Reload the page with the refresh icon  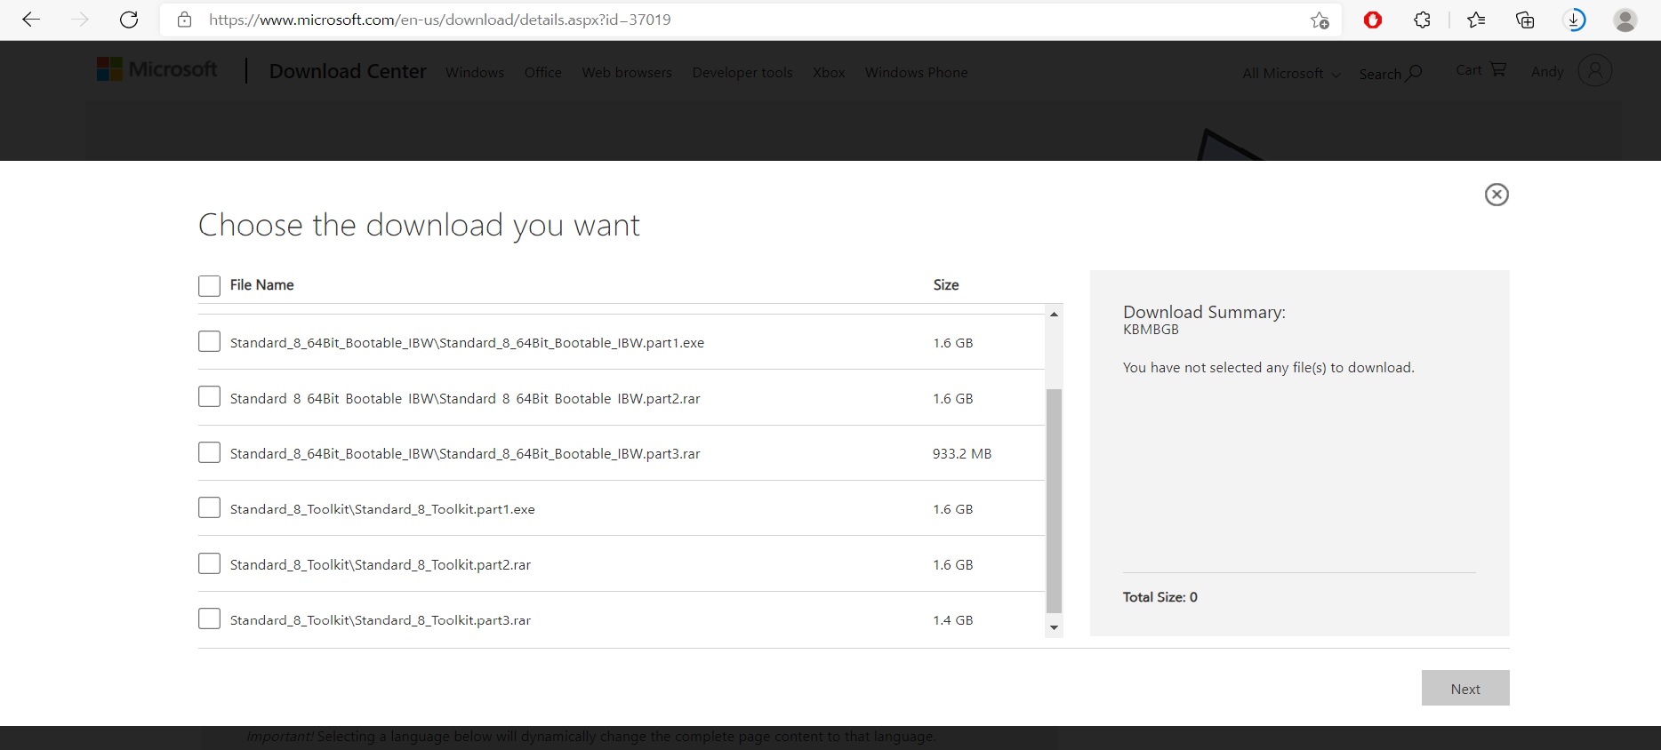pyautogui.click(x=129, y=20)
